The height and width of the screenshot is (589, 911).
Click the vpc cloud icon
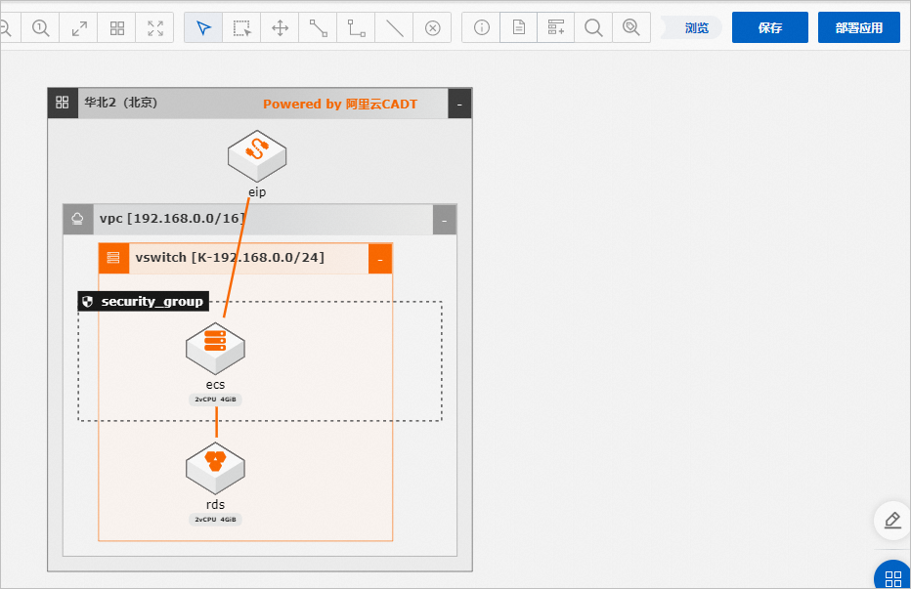point(78,220)
